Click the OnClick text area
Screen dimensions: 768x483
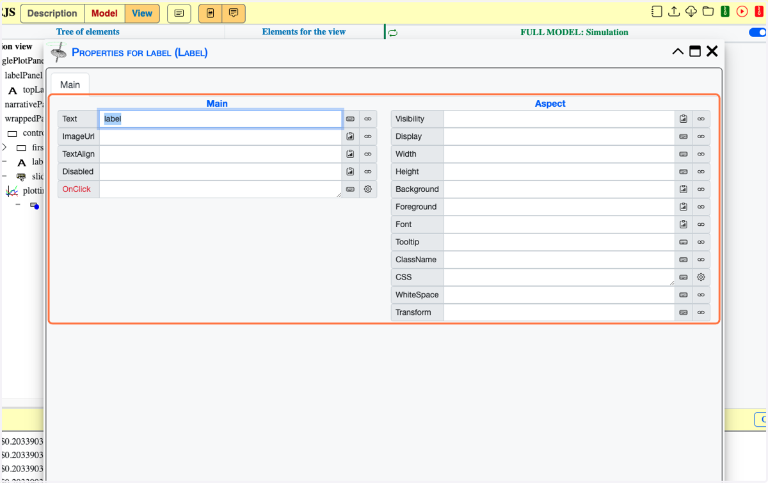221,189
